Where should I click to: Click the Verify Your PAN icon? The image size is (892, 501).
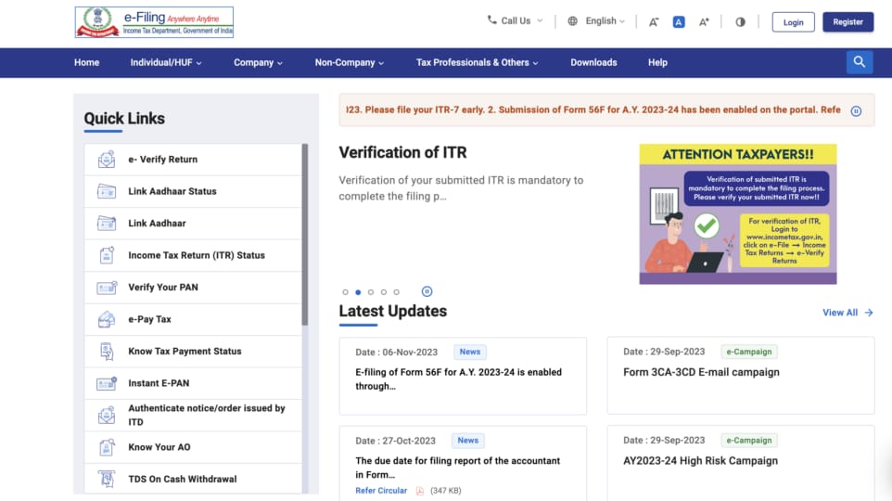(x=107, y=288)
